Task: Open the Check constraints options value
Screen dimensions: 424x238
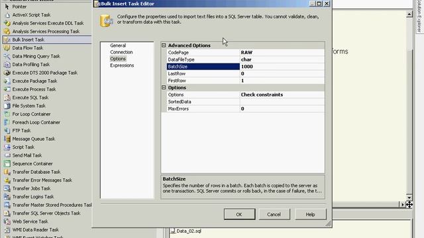Action: click(x=282, y=95)
